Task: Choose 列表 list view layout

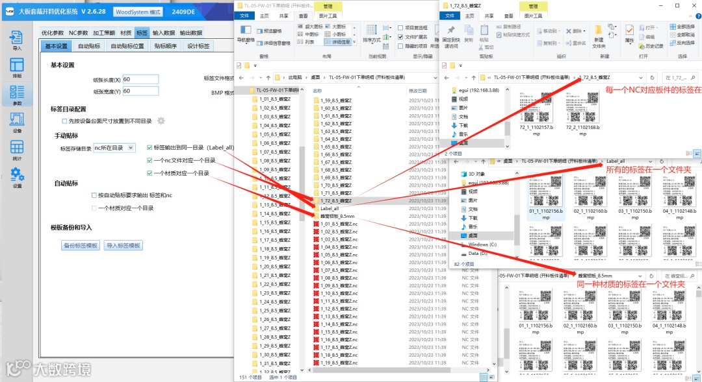Action: click(306, 42)
